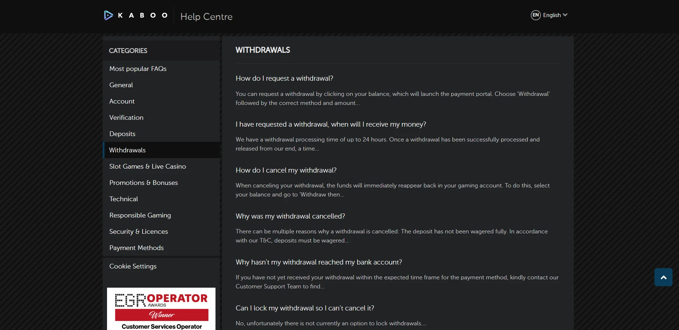Open the Technical category
The image size is (679, 330).
[161, 199]
